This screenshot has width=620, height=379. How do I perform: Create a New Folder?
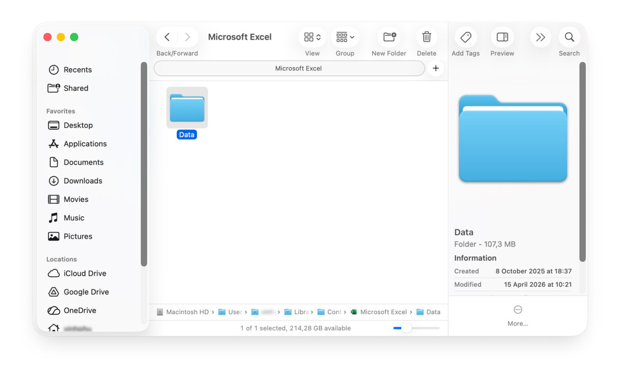[x=389, y=37]
